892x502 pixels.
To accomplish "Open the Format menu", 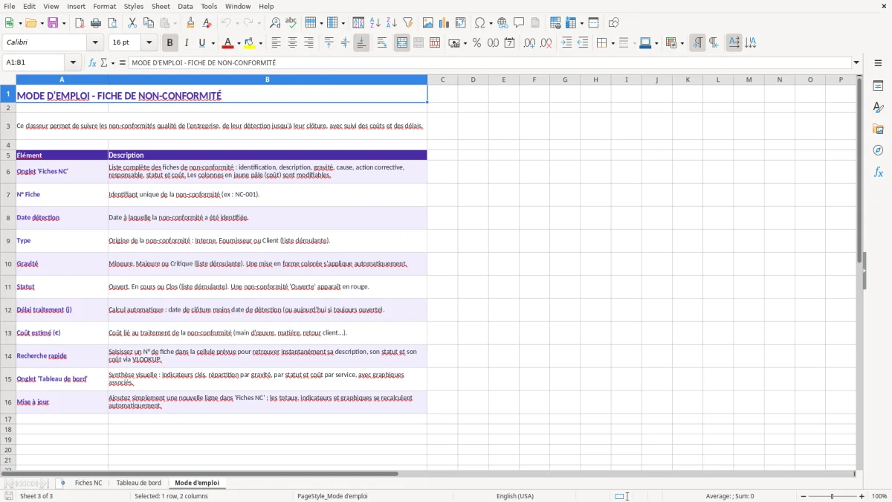I will point(104,6).
